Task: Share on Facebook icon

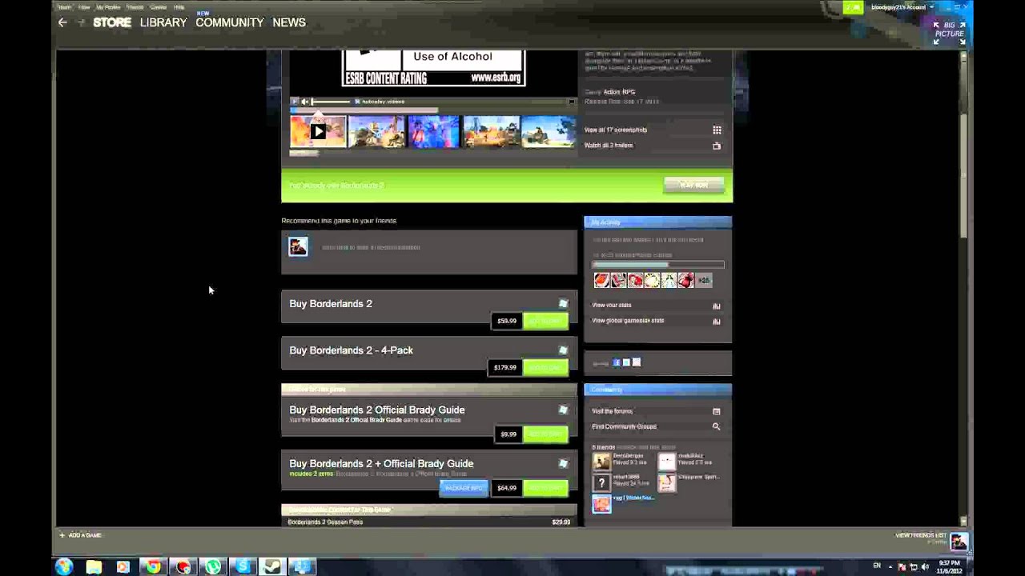Action: pos(617,362)
